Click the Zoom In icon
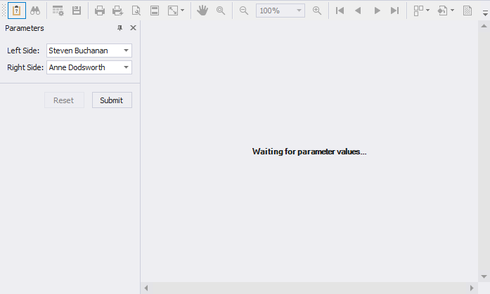Viewport: 490px width, 294px height. (x=317, y=11)
